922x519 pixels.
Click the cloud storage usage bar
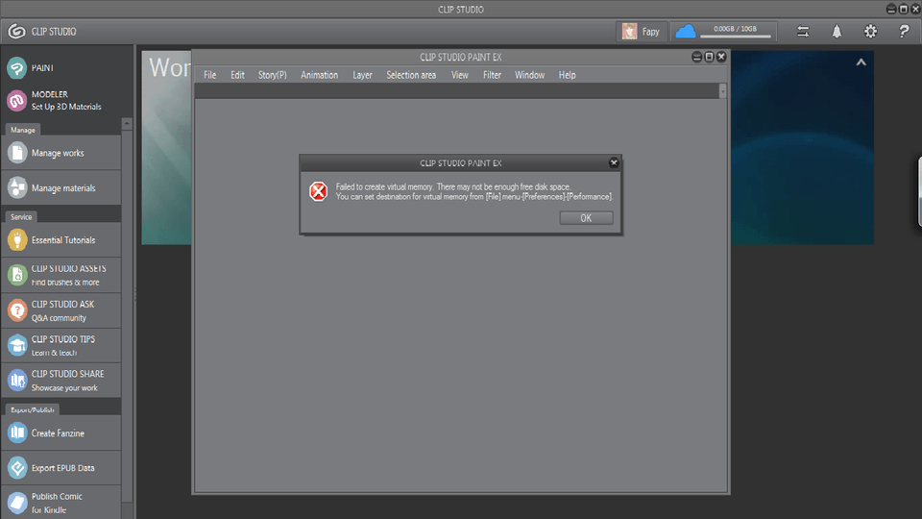pos(736,37)
